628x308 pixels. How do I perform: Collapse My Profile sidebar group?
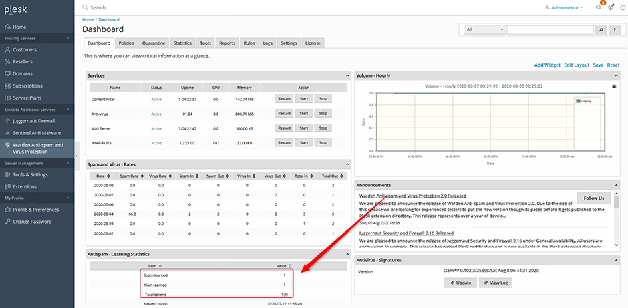point(67,198)
